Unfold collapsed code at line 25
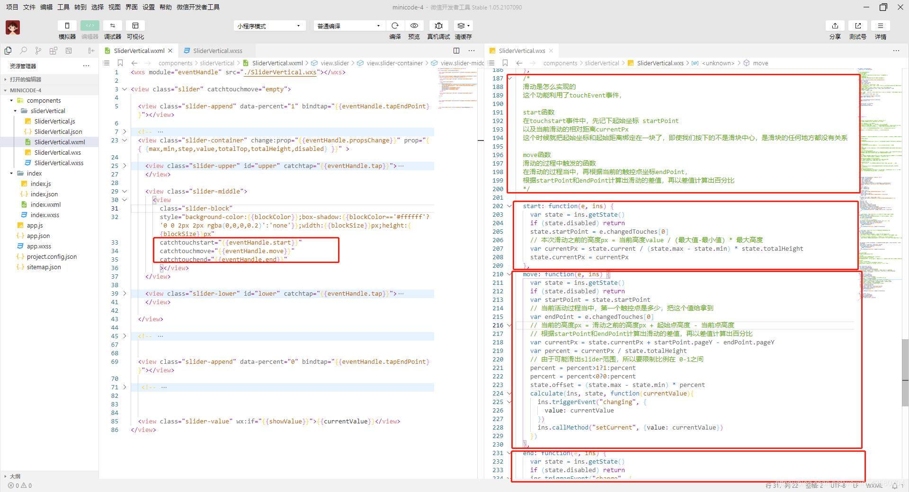 (x=125, y=166)
